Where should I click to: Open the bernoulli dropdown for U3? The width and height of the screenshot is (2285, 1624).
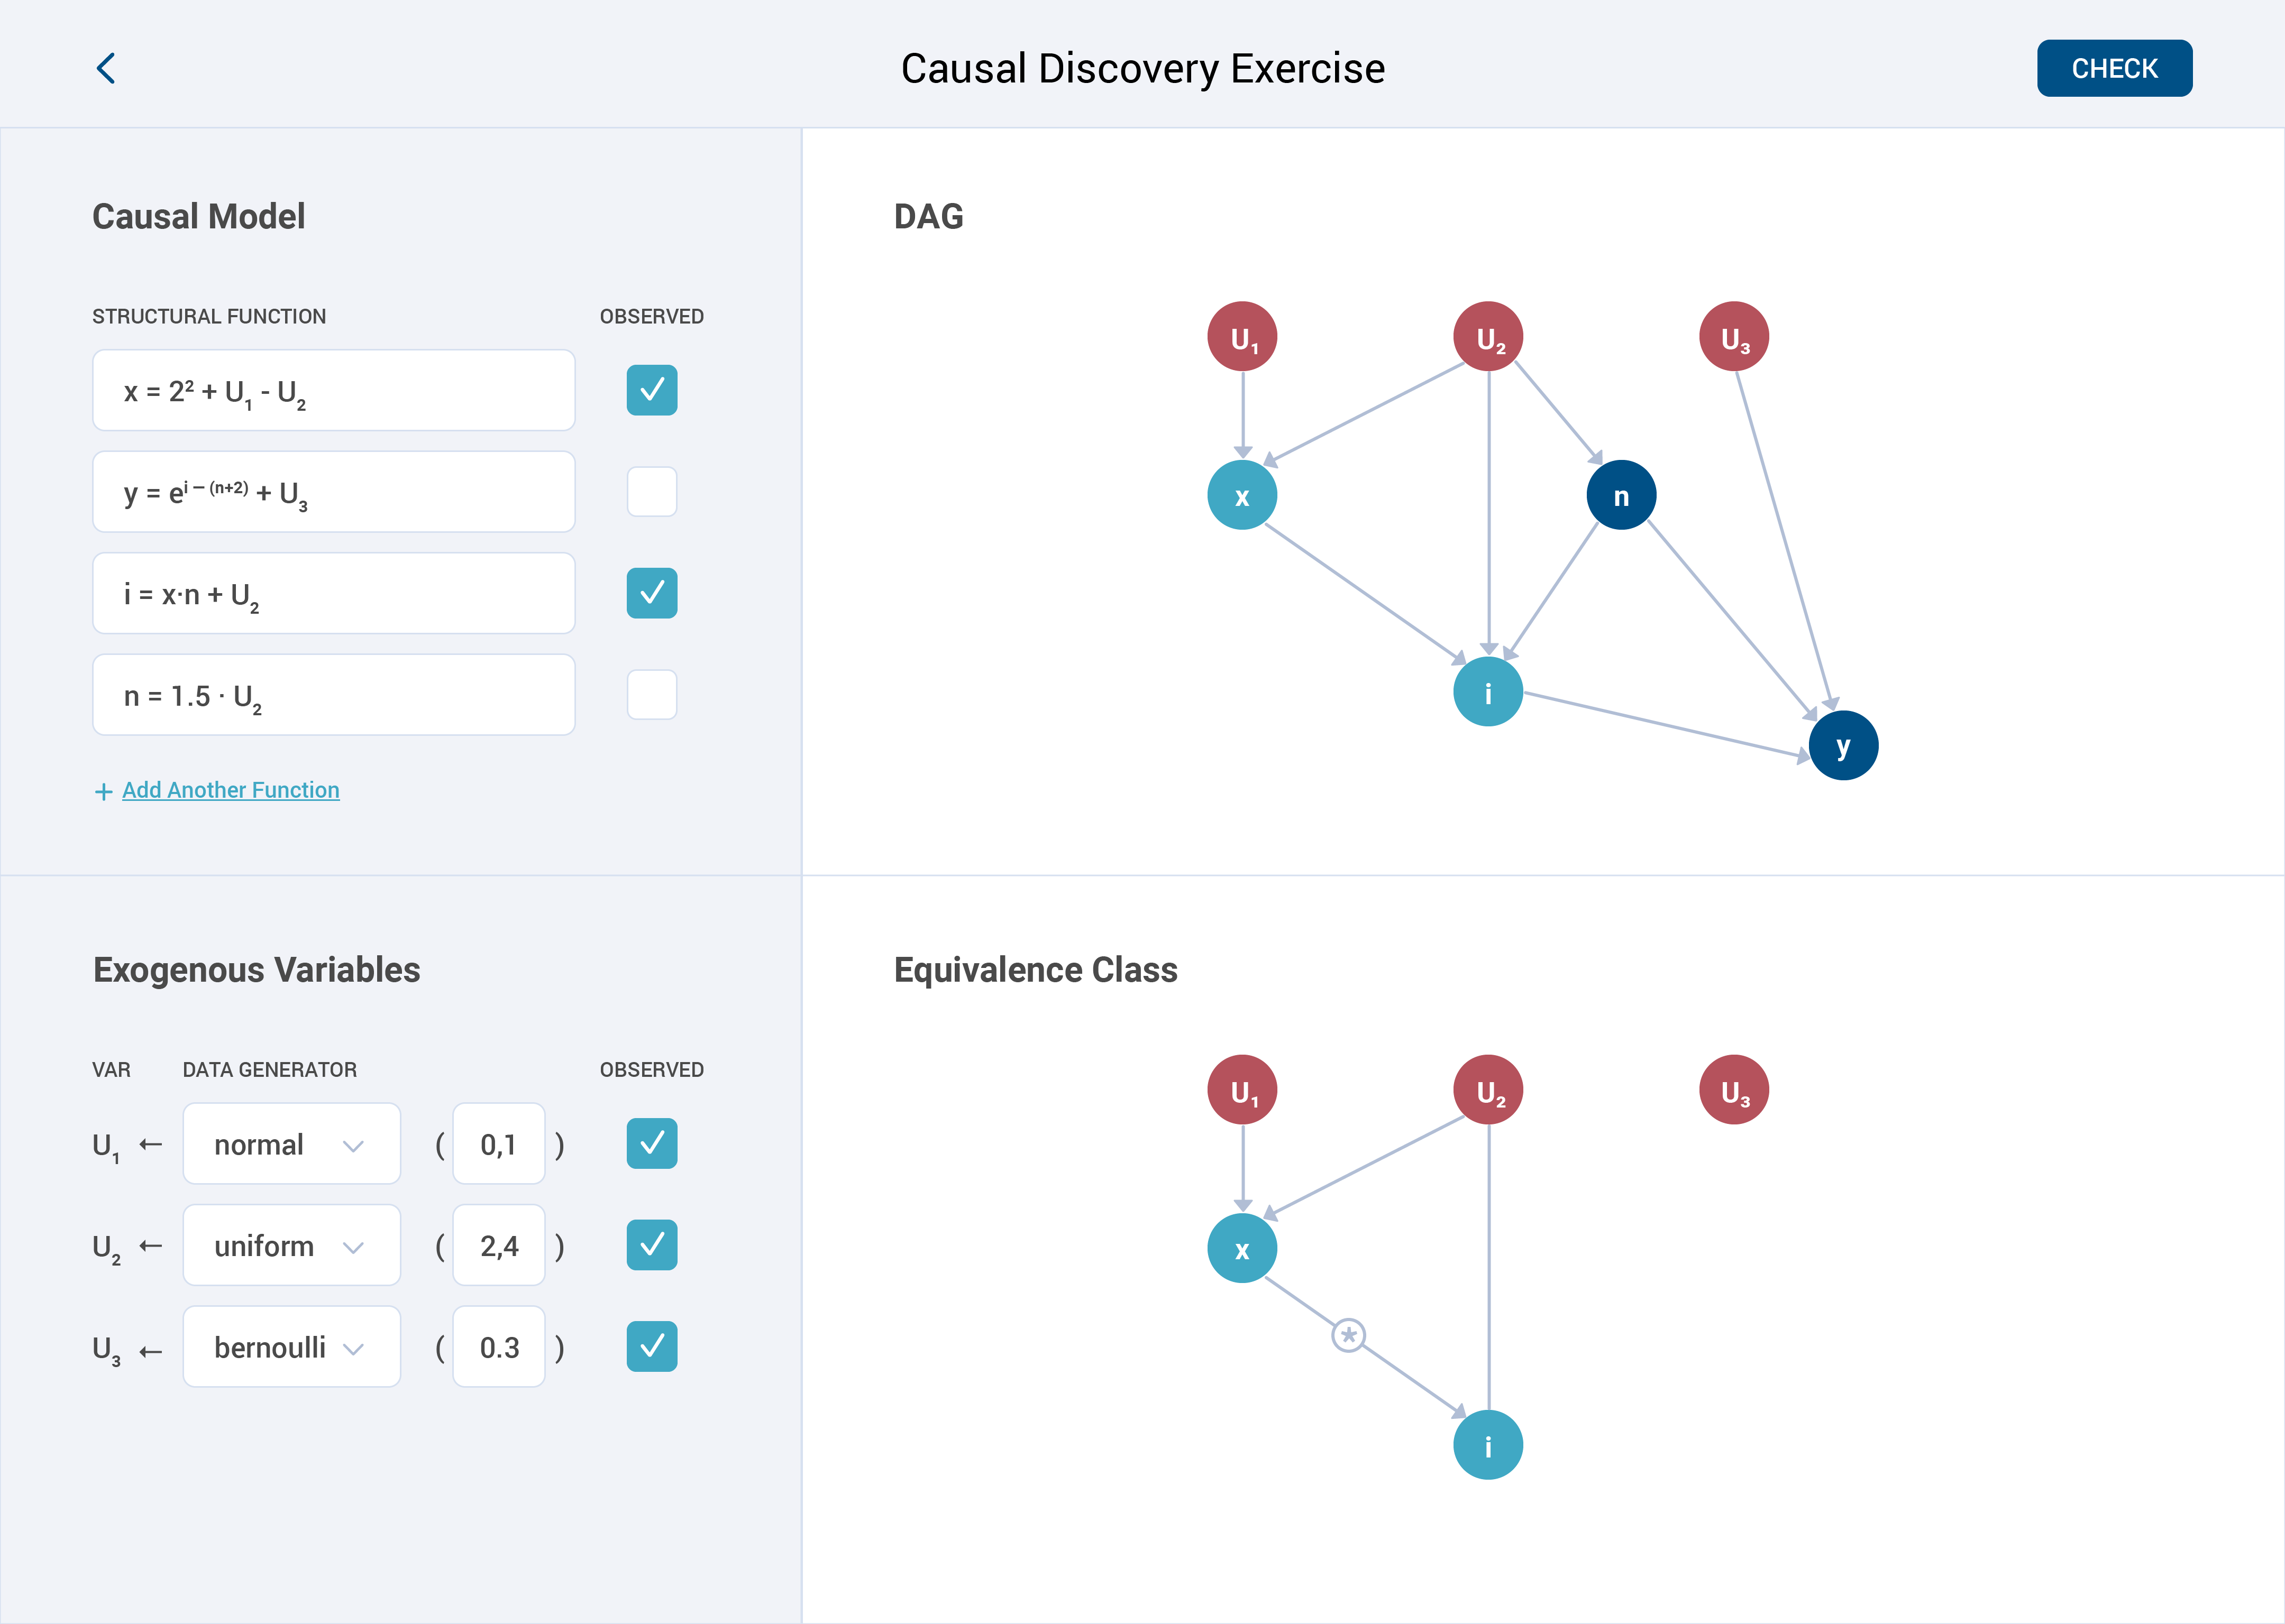[x=291, y=1347]
